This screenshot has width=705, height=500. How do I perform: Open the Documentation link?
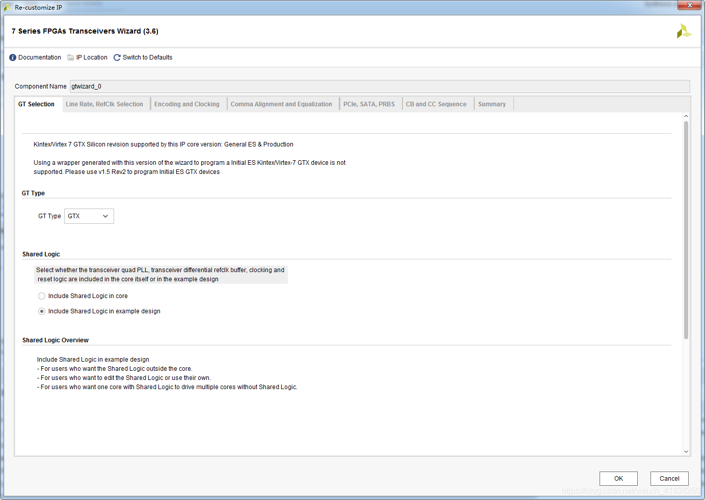click(x=40, y=57)
